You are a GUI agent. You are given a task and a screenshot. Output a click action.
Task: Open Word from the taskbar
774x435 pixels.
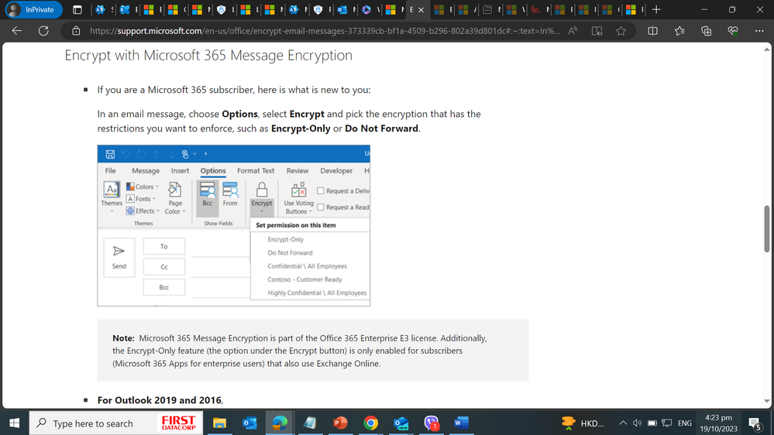pyautogui.click(x=461, y=423)
